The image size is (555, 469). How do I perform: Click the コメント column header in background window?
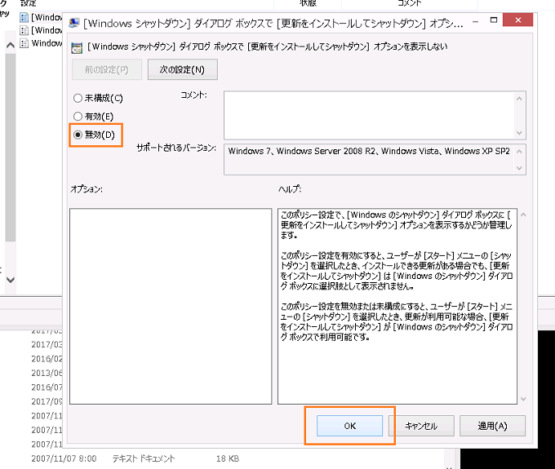coord(409,3)
